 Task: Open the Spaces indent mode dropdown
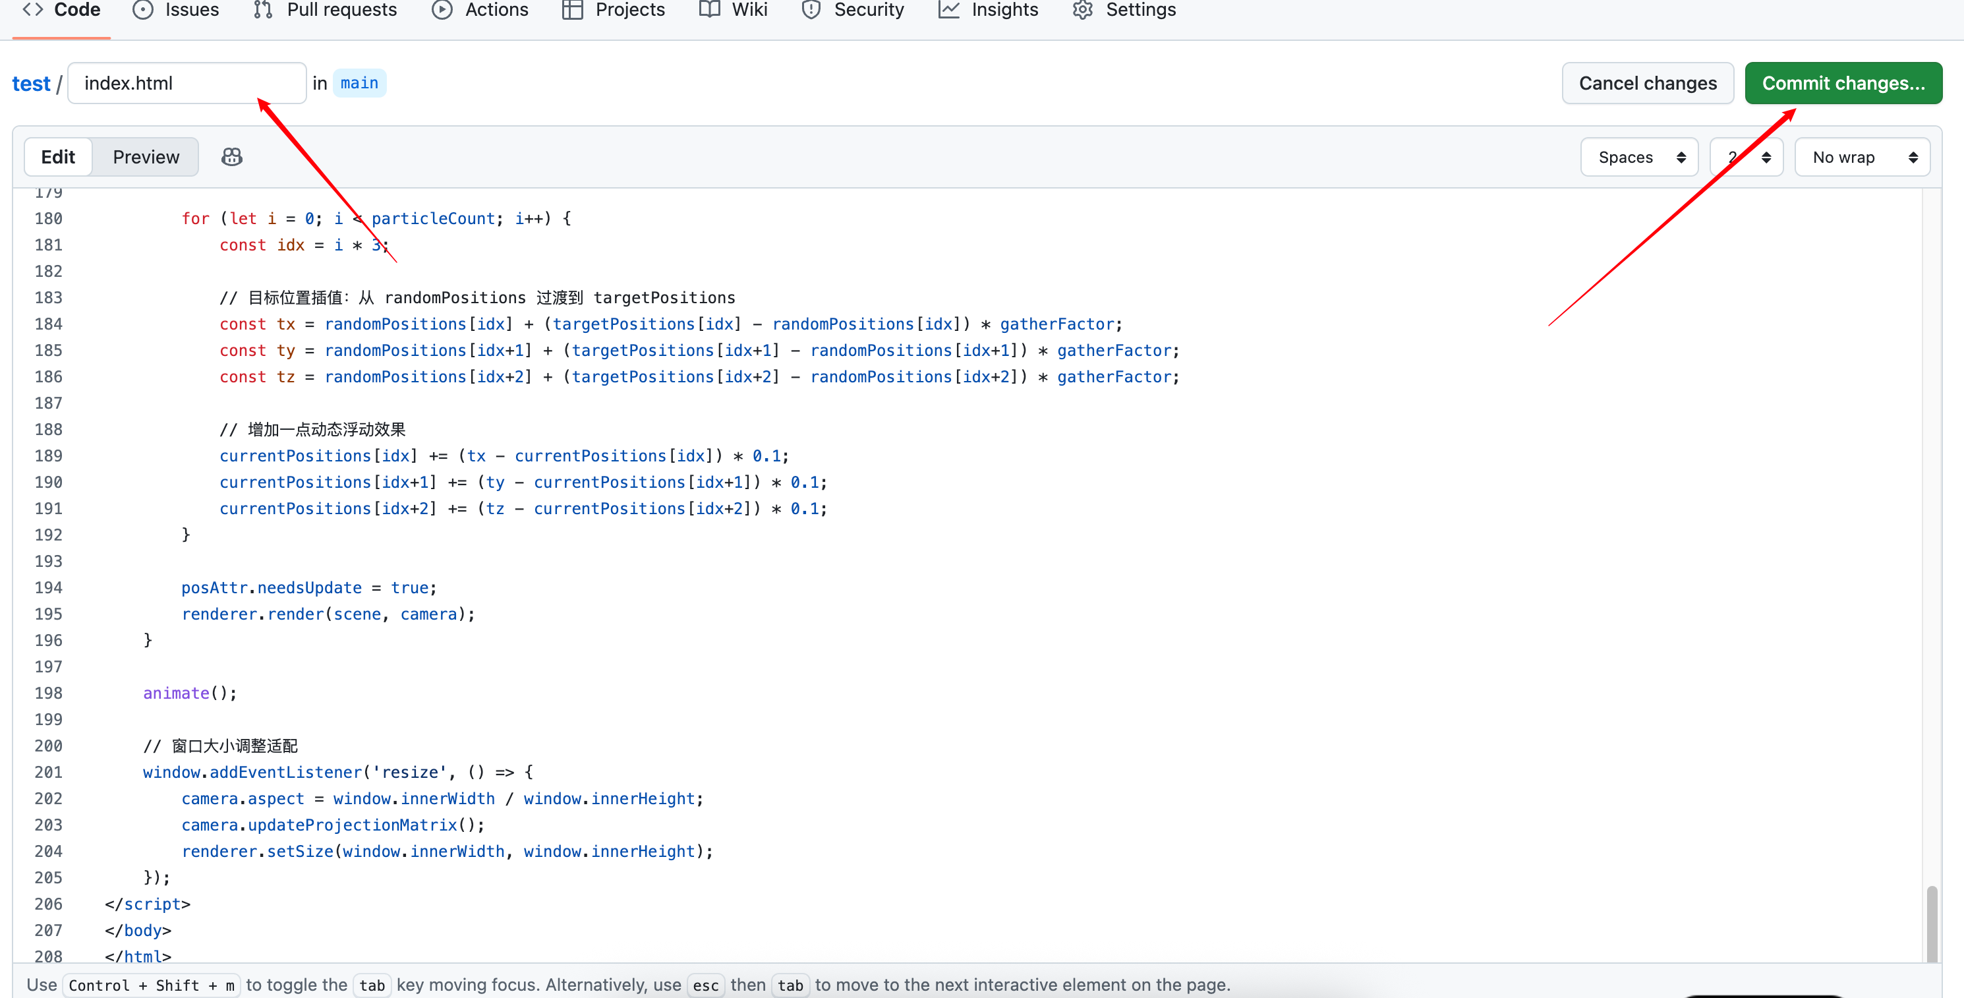coord(1639,157)
